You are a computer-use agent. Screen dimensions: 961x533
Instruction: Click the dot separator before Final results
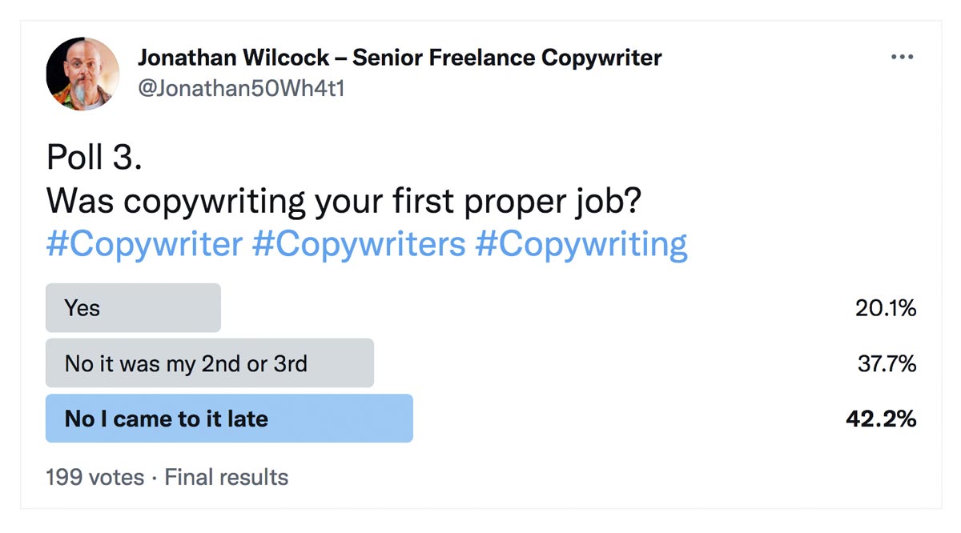[155, 479]
